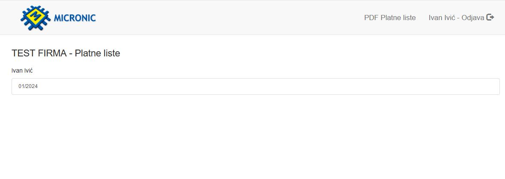This screenshot has height=179, width=505.
Task: Click the blue chip pins of the Micronic logo
Action: click(x=24, y=18)
